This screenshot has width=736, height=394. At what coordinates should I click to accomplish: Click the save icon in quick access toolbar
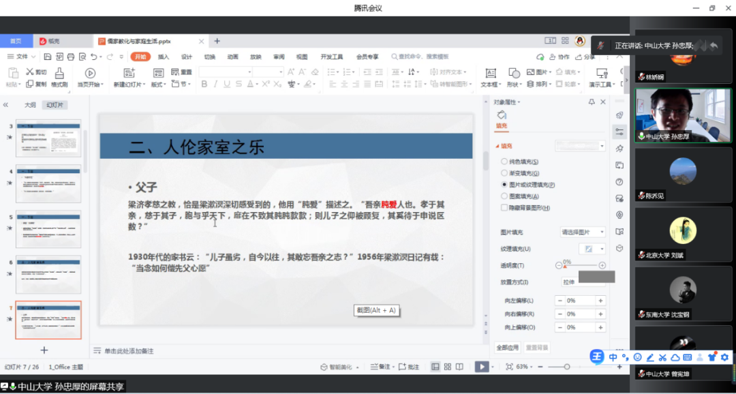coord(48,57)
